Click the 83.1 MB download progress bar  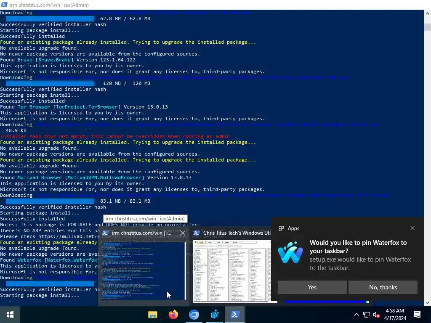pyautogui.click(x=50, y=201)
